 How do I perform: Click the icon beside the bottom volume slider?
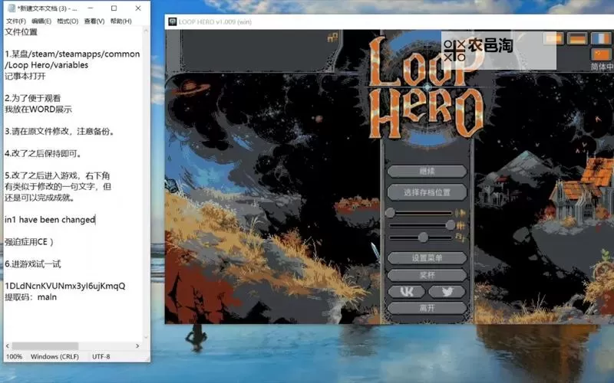click(x=461, y=237)
